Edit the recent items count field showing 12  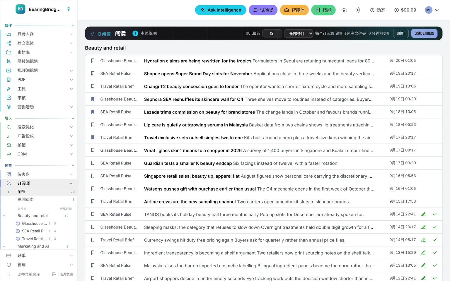coord(272,33)
